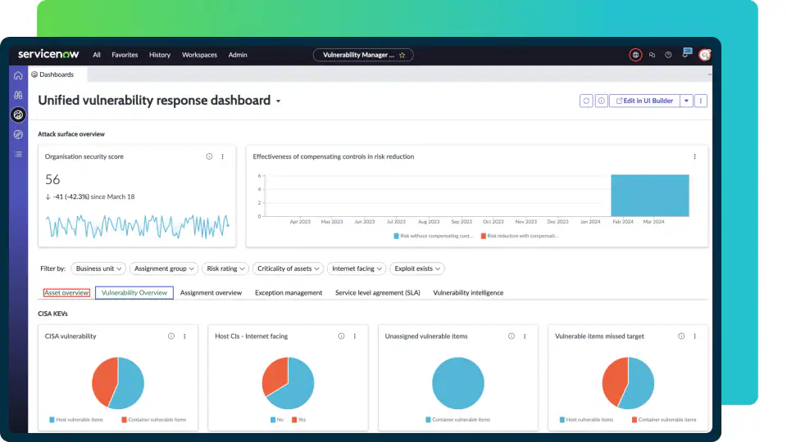Star the Vulnerability Manager favorite icon

tap(402, 55)
